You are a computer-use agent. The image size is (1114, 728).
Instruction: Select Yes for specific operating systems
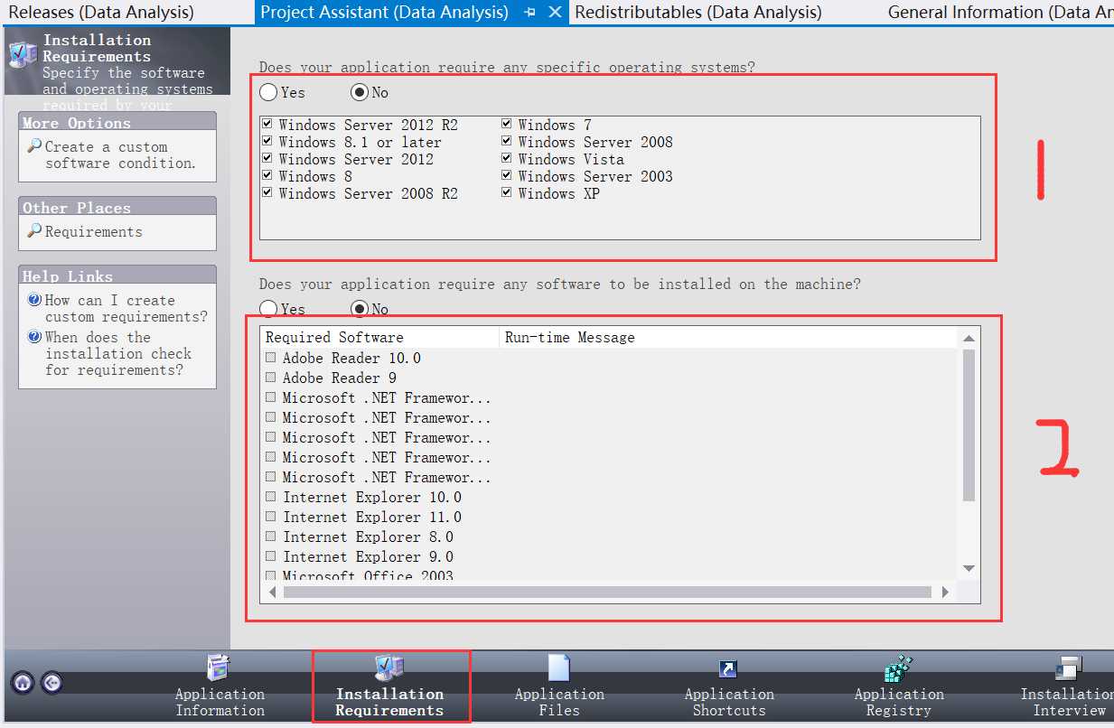pyautogui.click(x=268, y=92)
